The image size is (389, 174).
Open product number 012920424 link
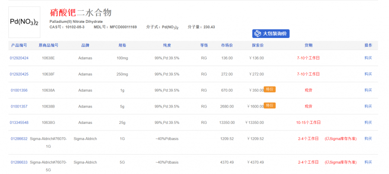[19, 58]
